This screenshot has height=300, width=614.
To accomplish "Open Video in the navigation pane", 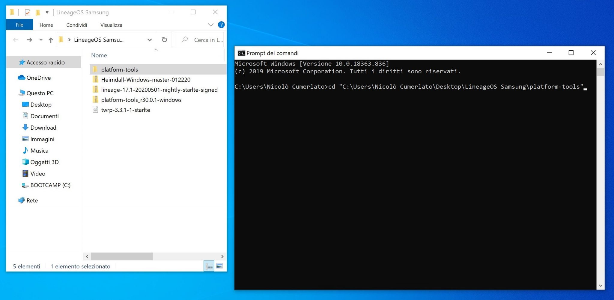I will pos(38,174).
